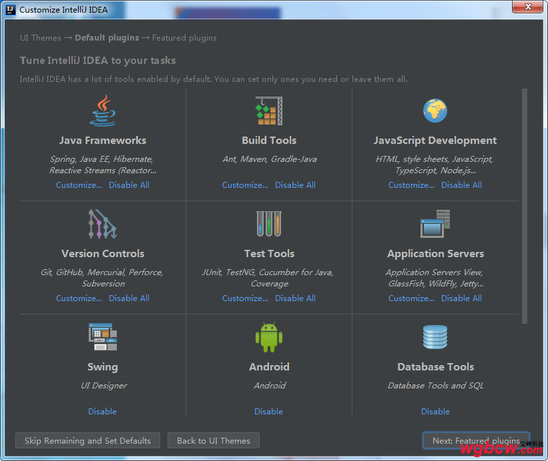This screenshot has height=461, width=548.
Task: Disable the Database Tools plugin
Action: click(435, 412)
